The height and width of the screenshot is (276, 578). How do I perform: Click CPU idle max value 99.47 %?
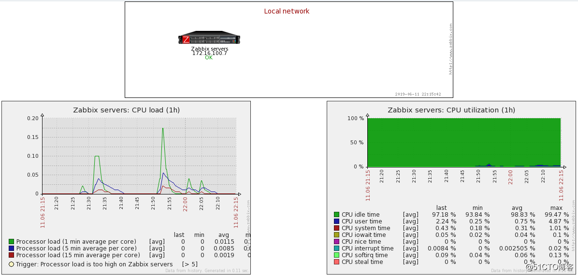[557, 215]
